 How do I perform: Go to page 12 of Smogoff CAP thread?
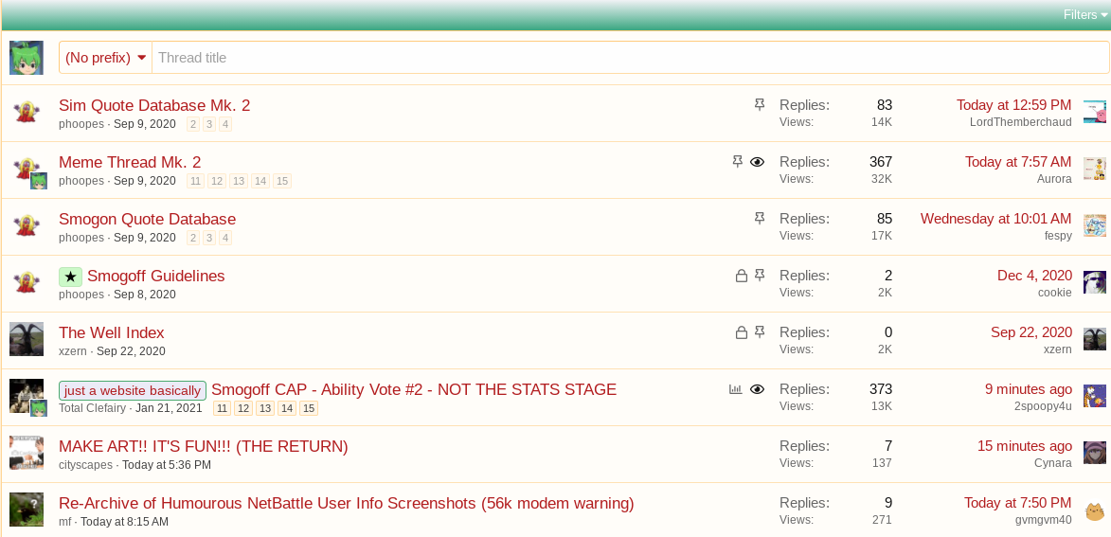[243, 408]
